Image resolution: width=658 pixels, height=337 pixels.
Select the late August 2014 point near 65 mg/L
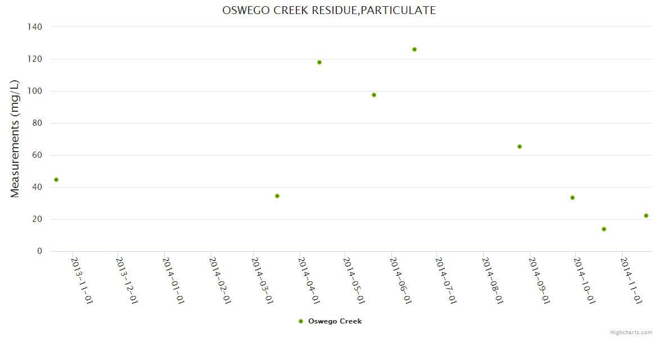click(x=520, y=147)
